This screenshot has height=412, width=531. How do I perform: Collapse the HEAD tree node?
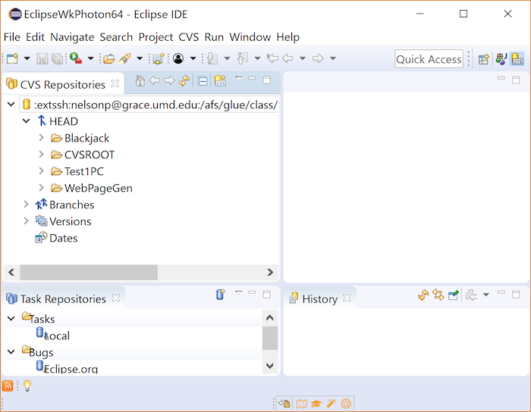click(x=27, y=121)
